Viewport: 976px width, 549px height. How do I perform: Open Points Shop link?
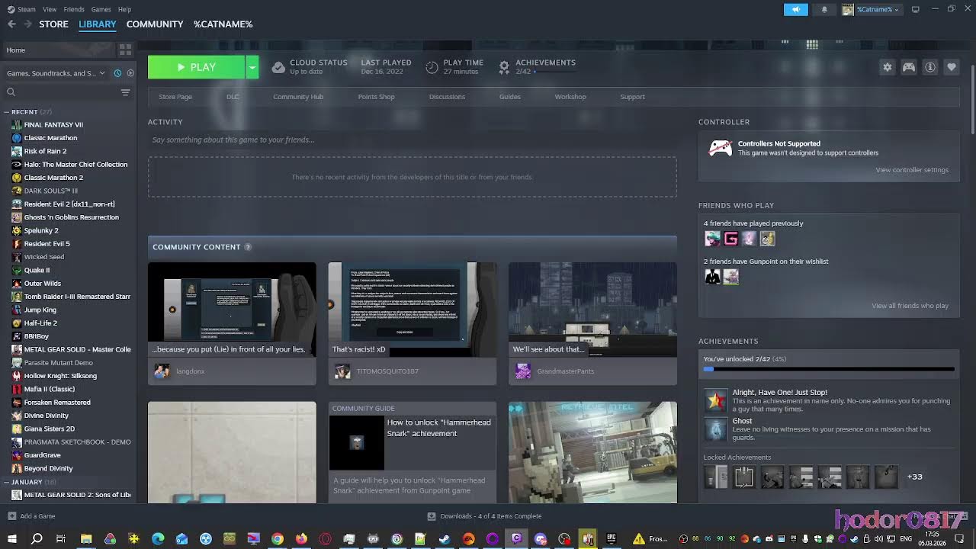[377, 97]
